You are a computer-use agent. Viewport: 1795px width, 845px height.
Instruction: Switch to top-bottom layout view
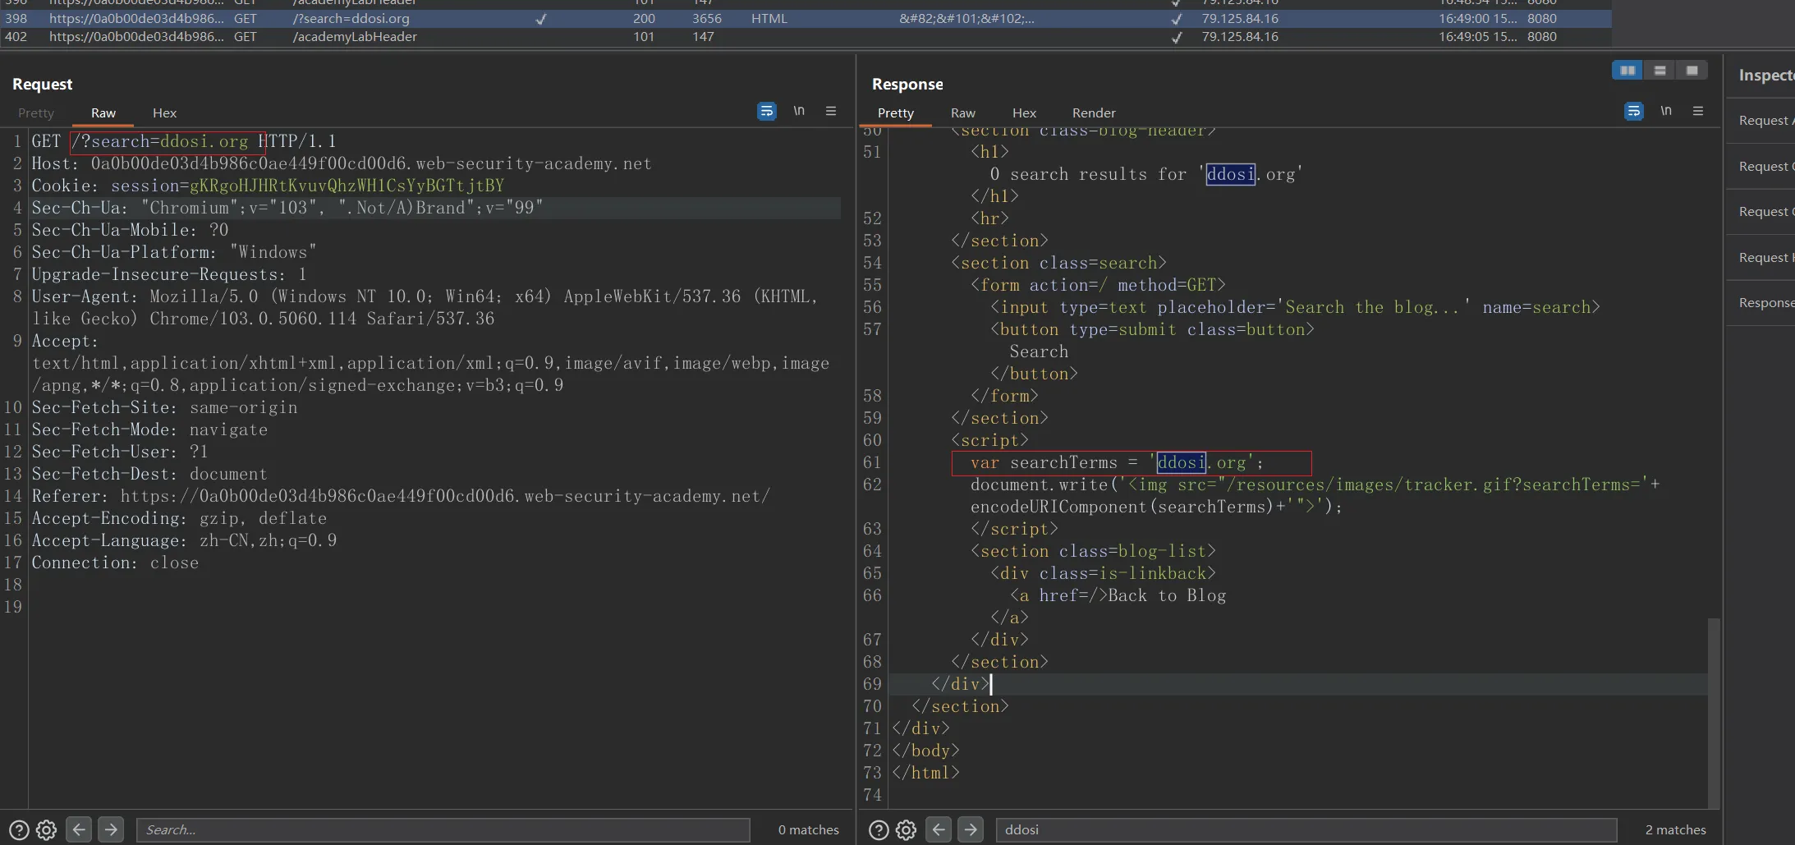coord(1660,71)
